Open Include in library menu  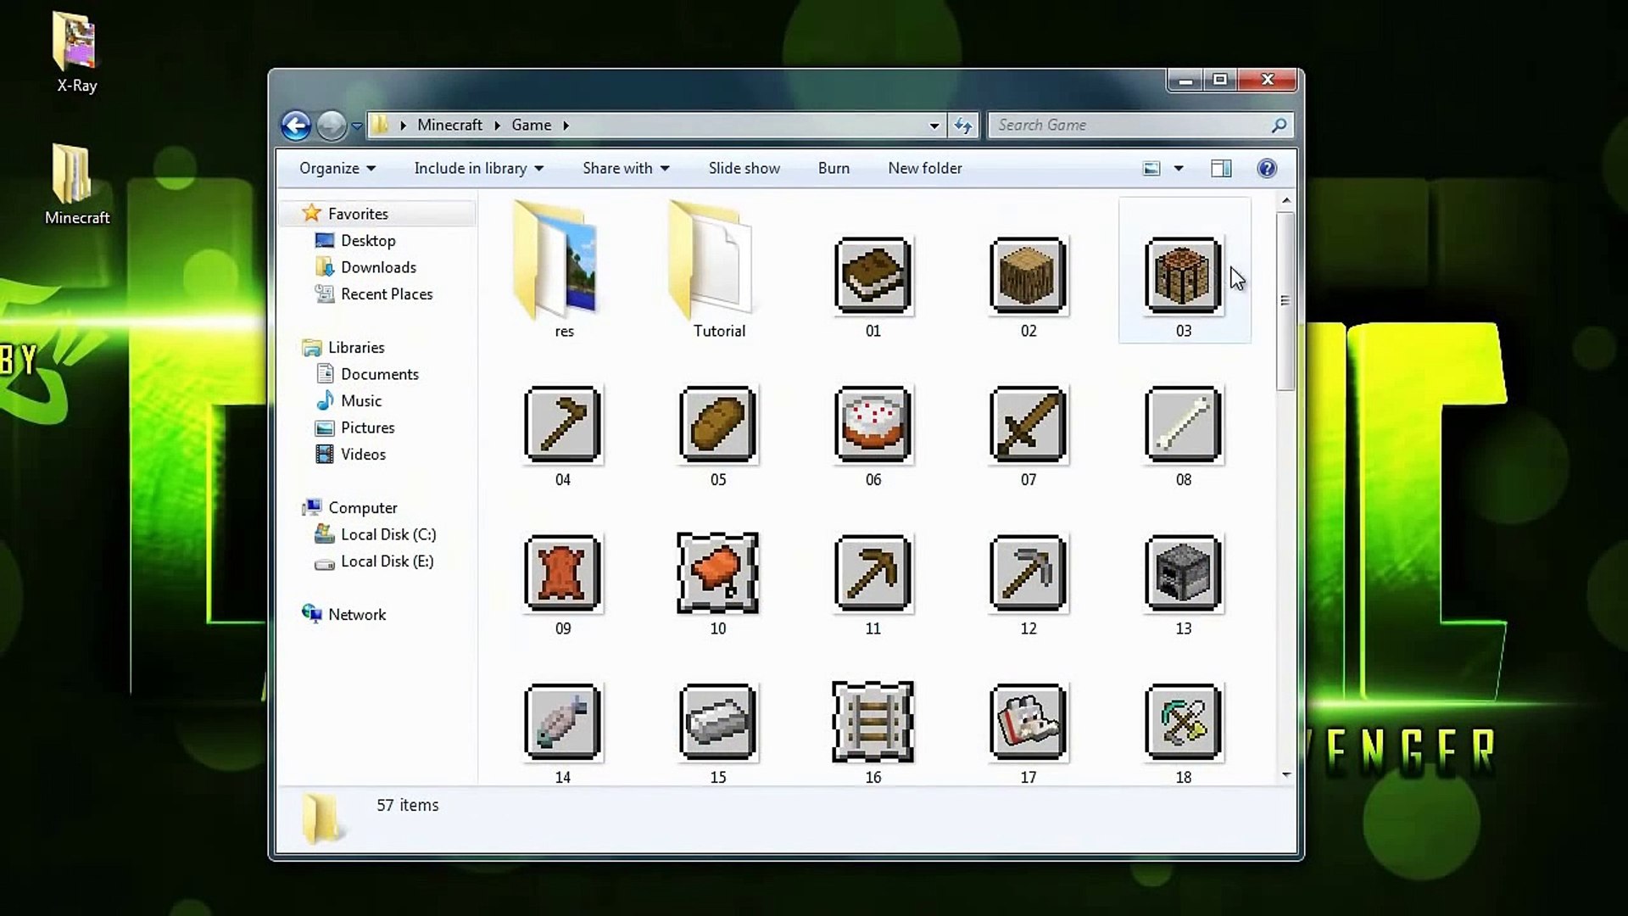[479, 168]
